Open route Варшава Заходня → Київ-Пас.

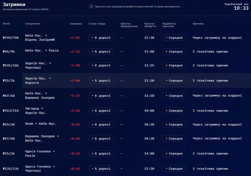coord(41,138)
